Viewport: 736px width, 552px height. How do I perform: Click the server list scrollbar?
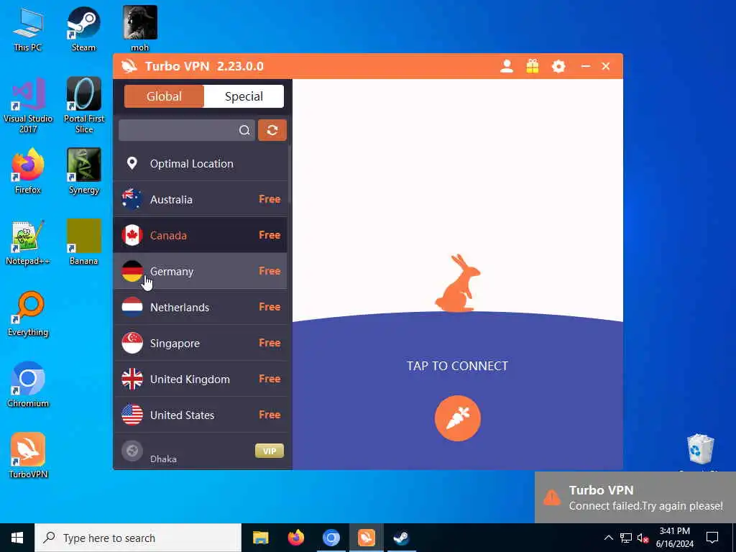coord(290,174)
